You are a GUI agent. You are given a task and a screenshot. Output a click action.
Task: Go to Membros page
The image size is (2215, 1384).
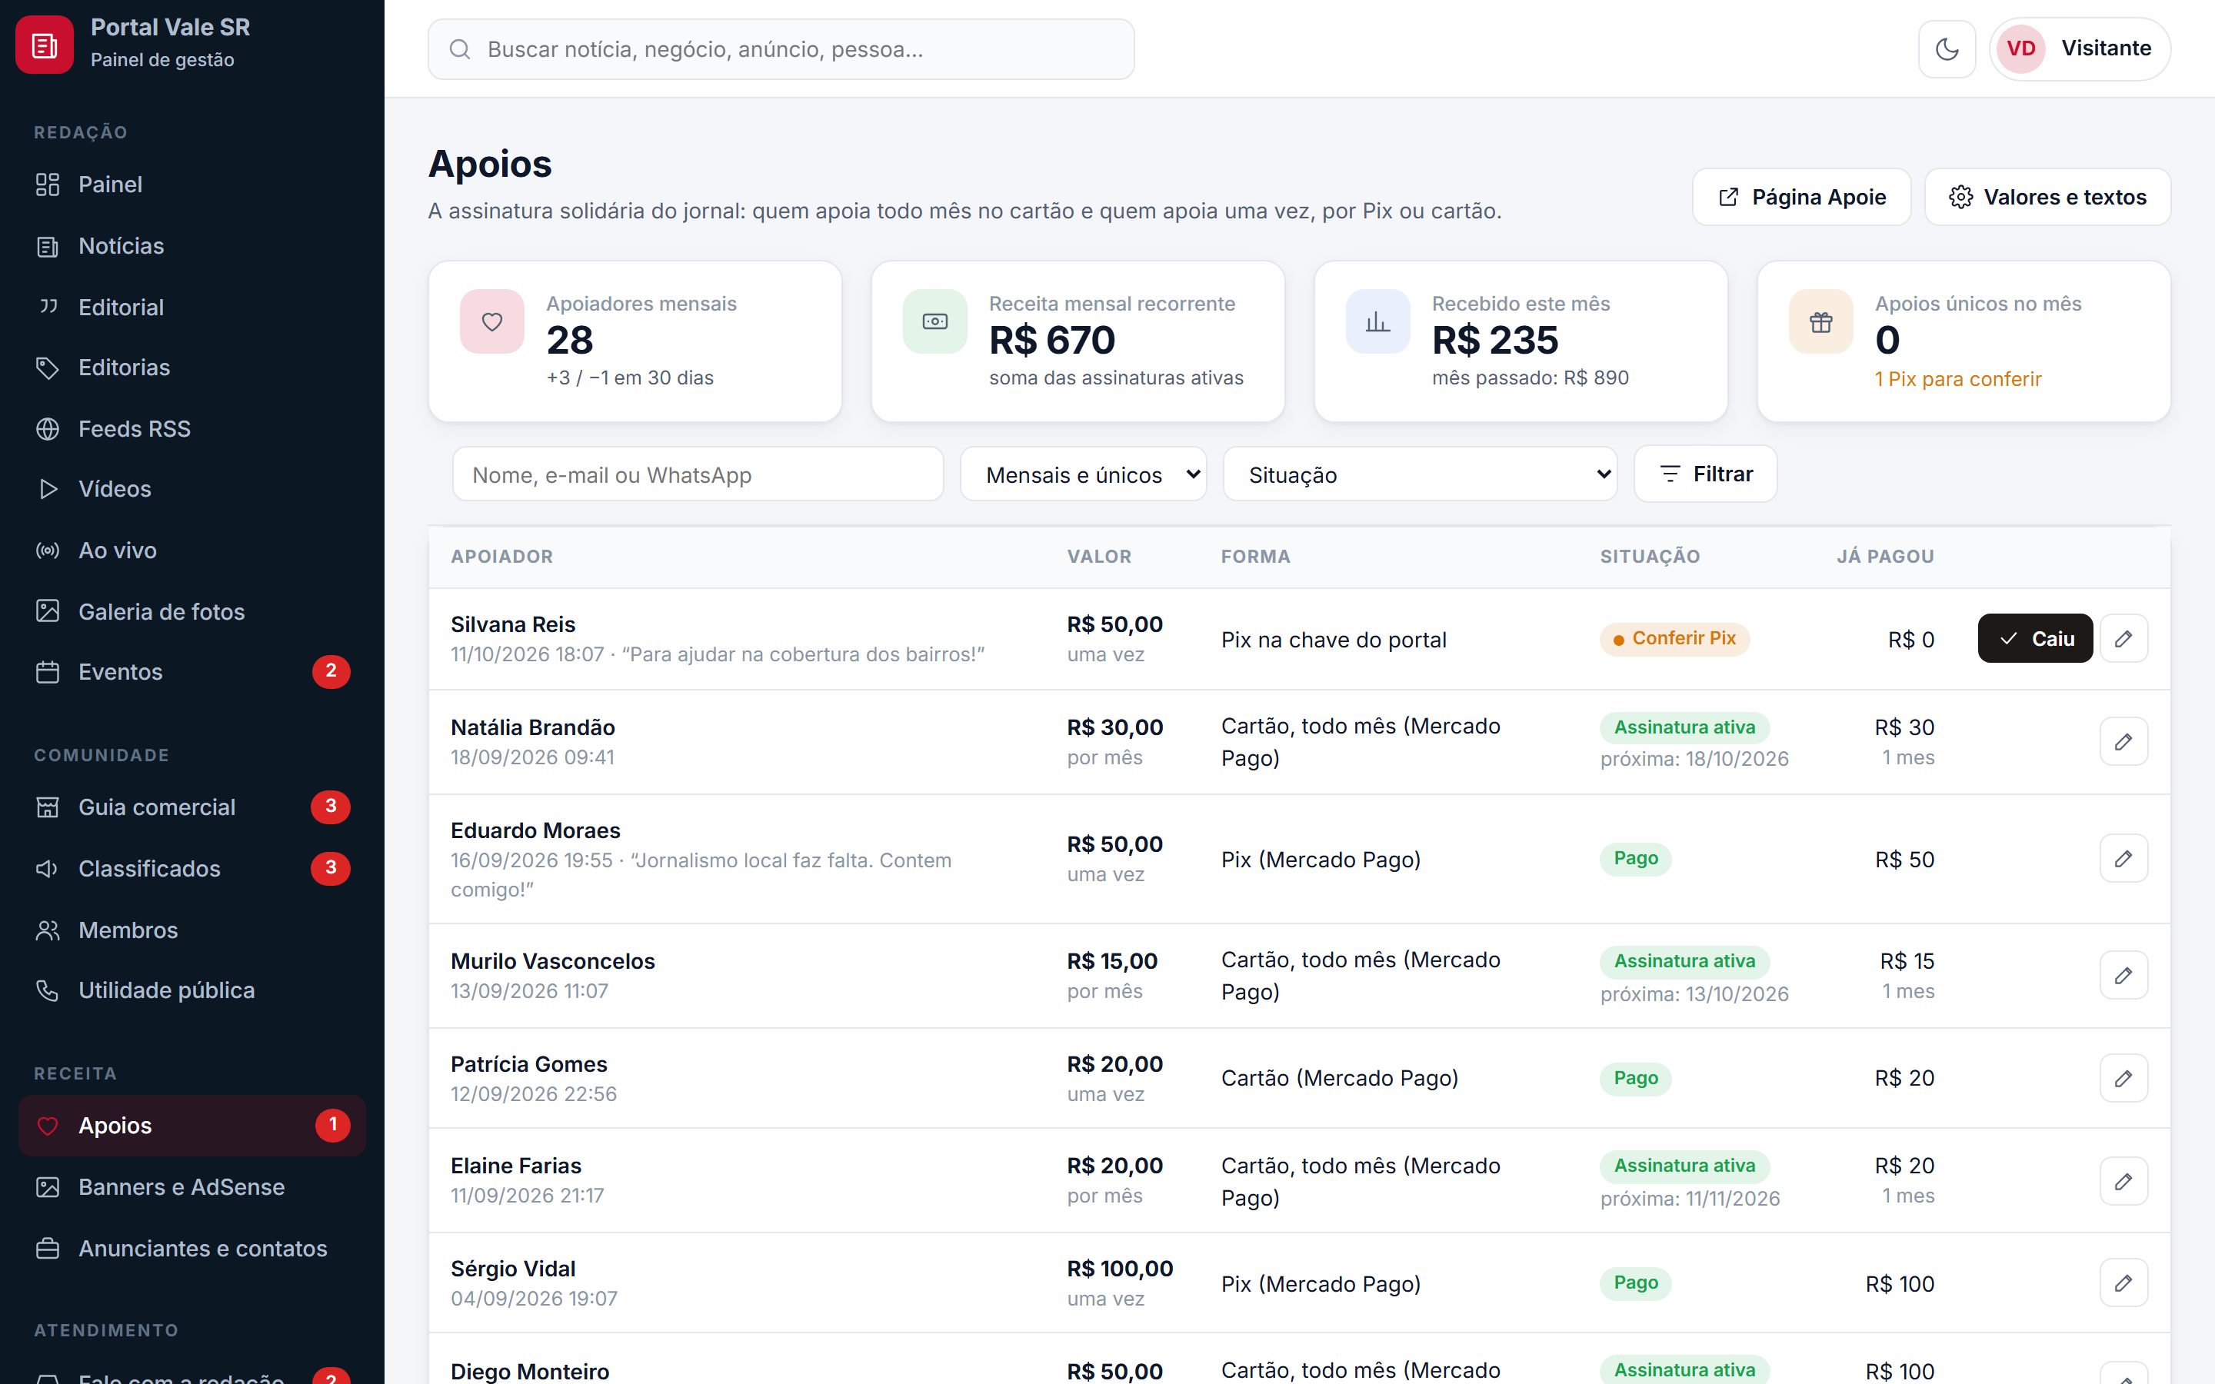pyautogui.click(x=192, y=929)
